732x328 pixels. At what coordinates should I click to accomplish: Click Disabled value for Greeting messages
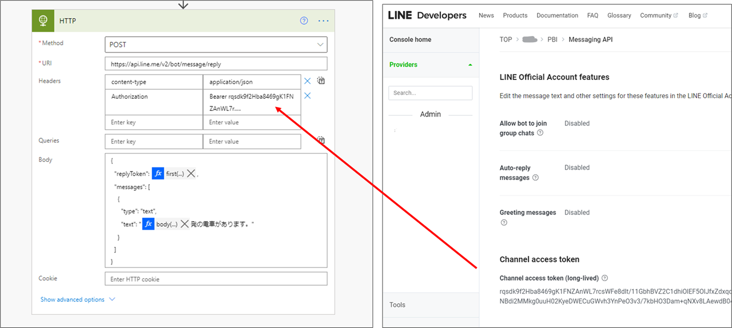pyautogui.click(x=576, y=212)
